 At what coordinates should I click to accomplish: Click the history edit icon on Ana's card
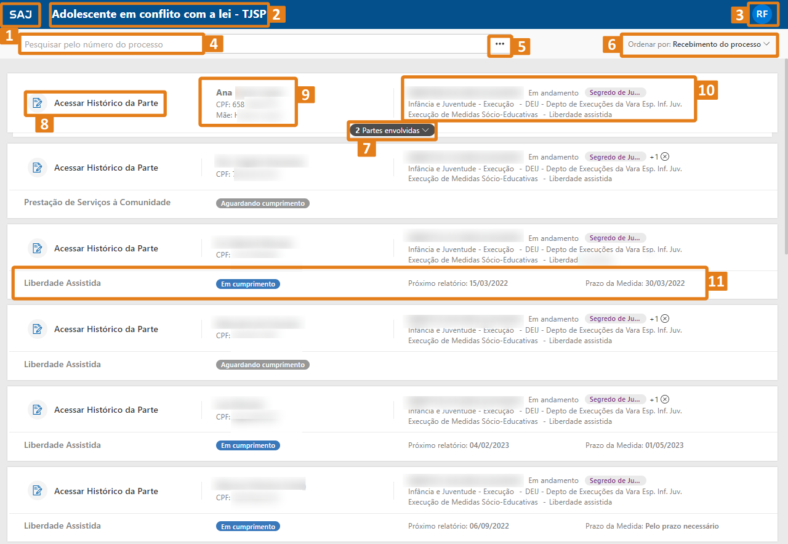tap(38, 103)
